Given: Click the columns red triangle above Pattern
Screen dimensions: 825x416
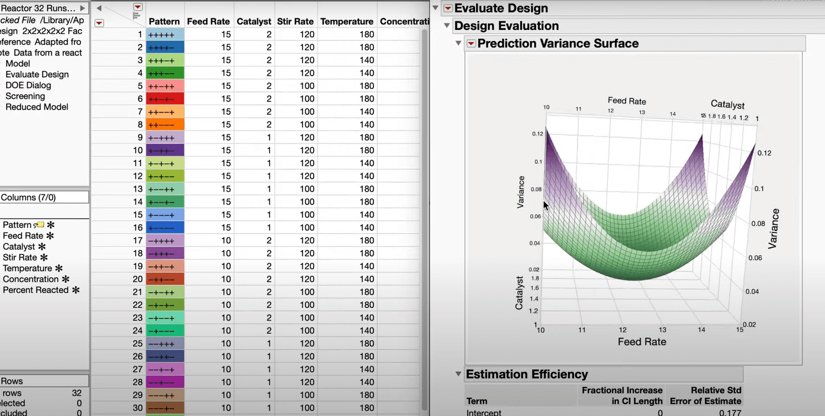Looking at the screenshot, I should pos(138,7).
